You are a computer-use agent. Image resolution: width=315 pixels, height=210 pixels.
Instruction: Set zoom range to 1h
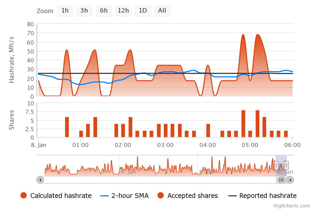tap(65, 11)
